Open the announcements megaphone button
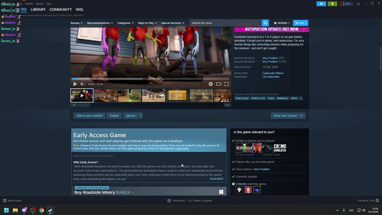382x215 pixels. (321, 4)
